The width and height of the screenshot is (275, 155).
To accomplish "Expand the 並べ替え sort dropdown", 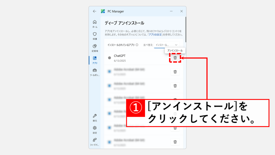I will [167, 45].
